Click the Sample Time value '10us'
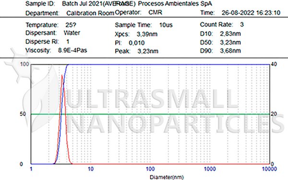 [166, 25]
